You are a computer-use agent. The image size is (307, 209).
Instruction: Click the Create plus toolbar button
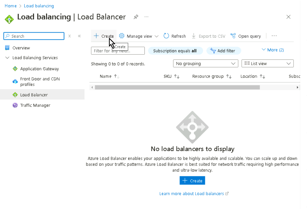(104, 36)
